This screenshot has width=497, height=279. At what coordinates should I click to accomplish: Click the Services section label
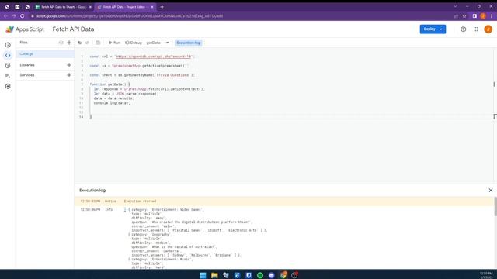27,75
